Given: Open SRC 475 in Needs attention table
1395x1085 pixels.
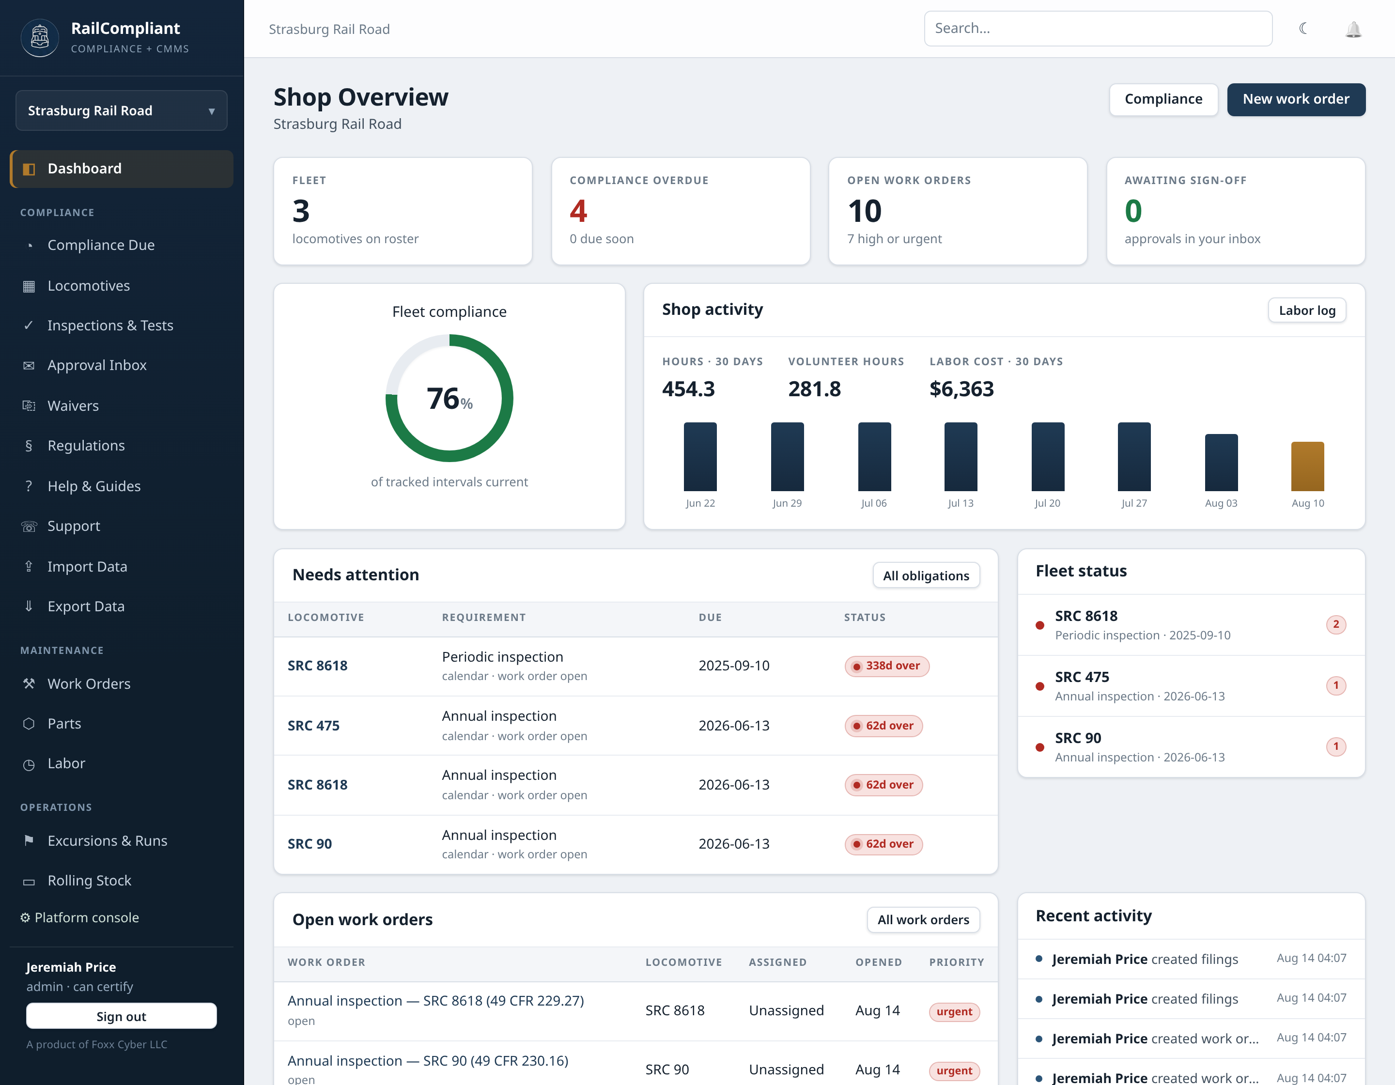Looking at the screenshot, I should [313, 726].
